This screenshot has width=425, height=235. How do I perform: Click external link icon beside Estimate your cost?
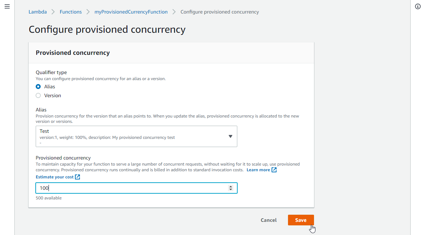coord(77,177)
